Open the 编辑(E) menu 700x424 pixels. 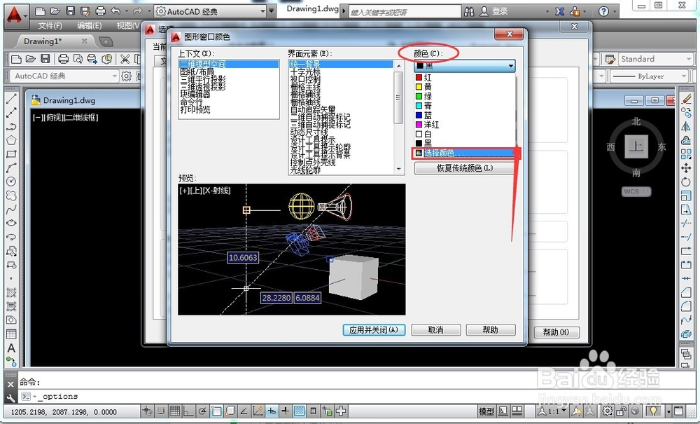[x=90, y=25]
